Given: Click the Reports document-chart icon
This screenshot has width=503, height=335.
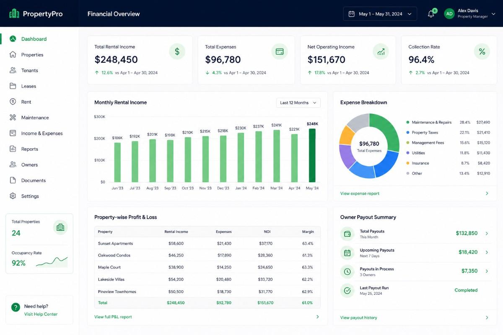Looking at the screenshot, I should [x=13, y=149].
